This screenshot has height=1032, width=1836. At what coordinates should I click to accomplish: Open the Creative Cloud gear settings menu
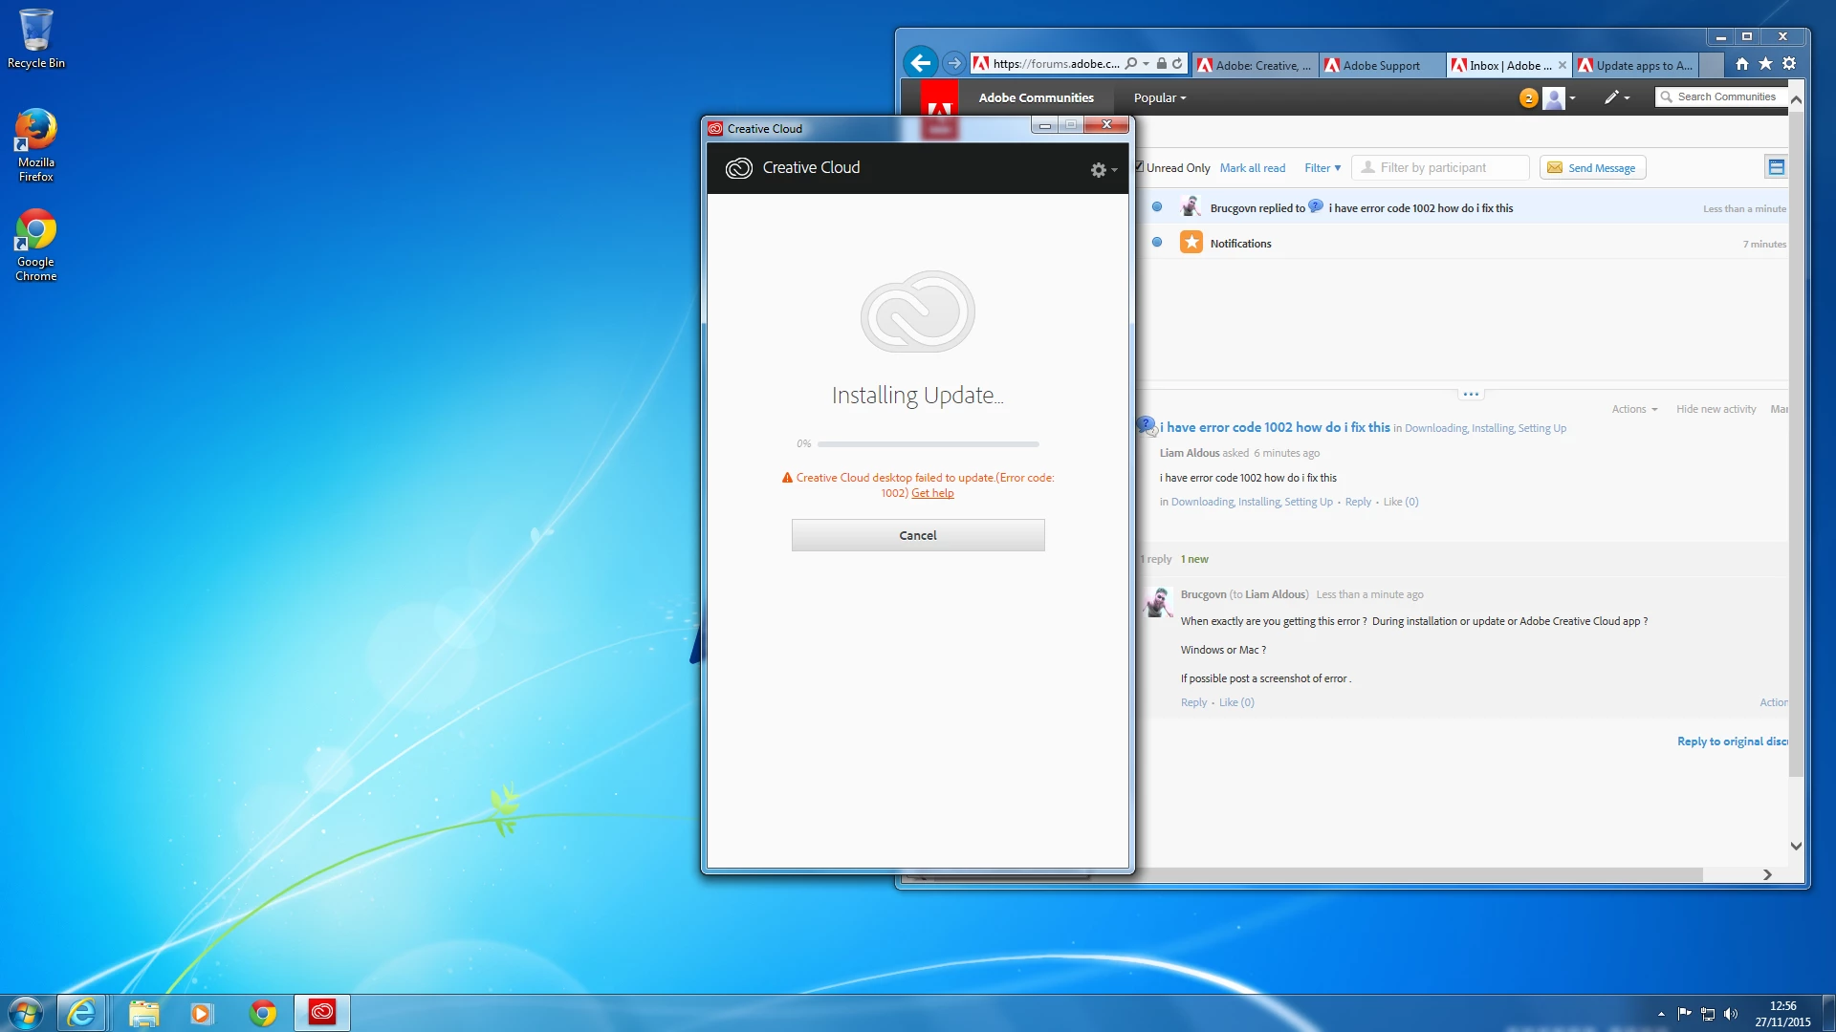point(1102,170)
